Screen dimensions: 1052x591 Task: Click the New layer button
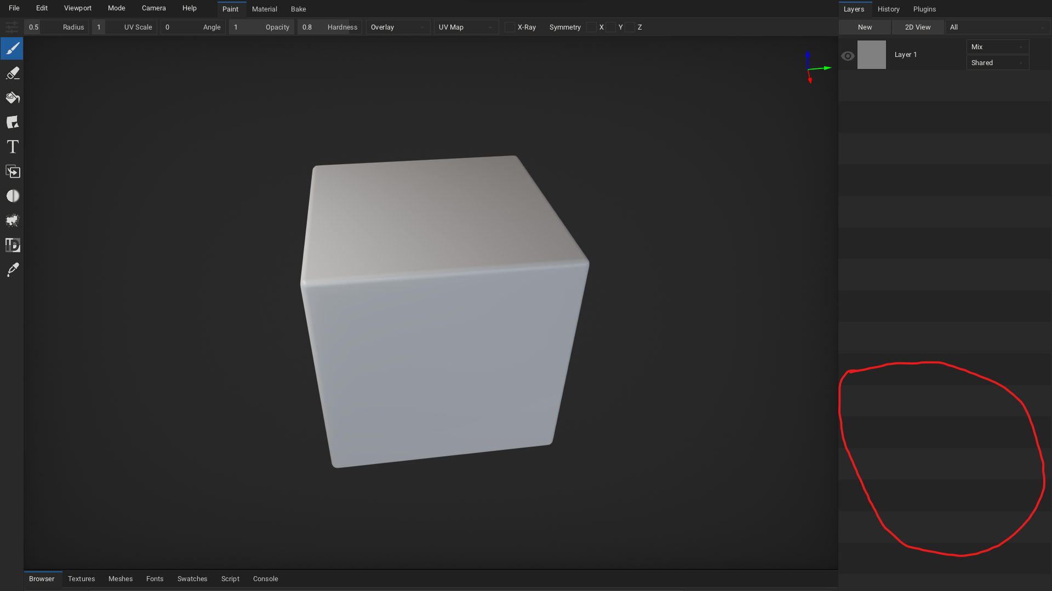pos(865,27)
